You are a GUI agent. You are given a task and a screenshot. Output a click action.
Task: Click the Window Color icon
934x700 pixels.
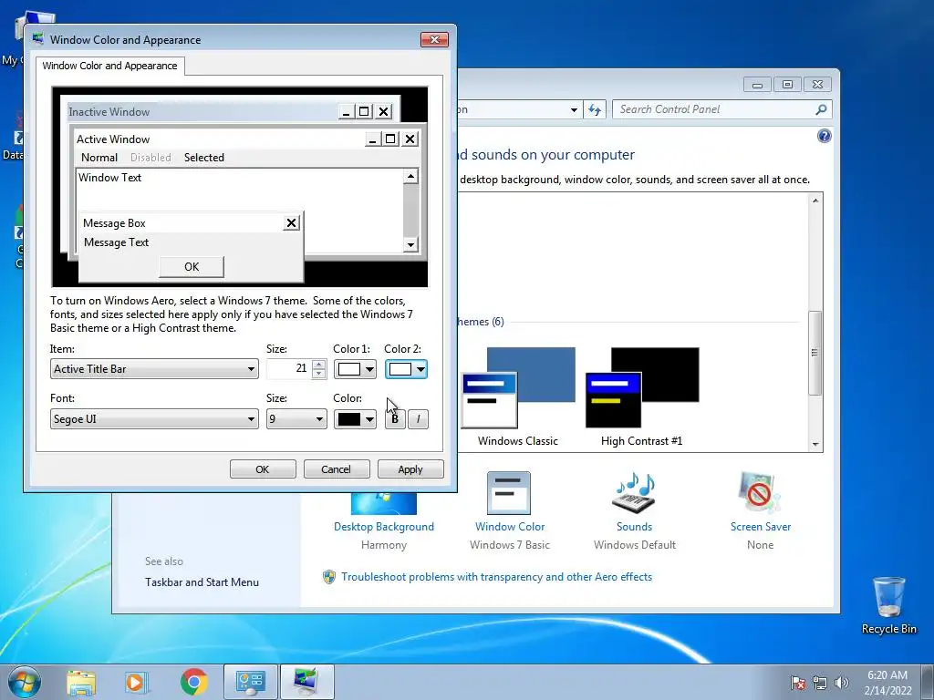click(509, 493)
